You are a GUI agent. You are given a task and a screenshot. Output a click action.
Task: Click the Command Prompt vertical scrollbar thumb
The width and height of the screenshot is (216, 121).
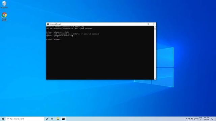click(155, 29)
